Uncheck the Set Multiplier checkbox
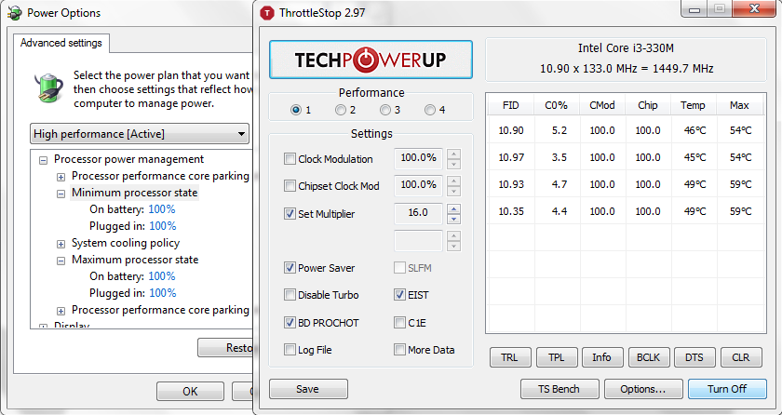 tap(290, 214)
